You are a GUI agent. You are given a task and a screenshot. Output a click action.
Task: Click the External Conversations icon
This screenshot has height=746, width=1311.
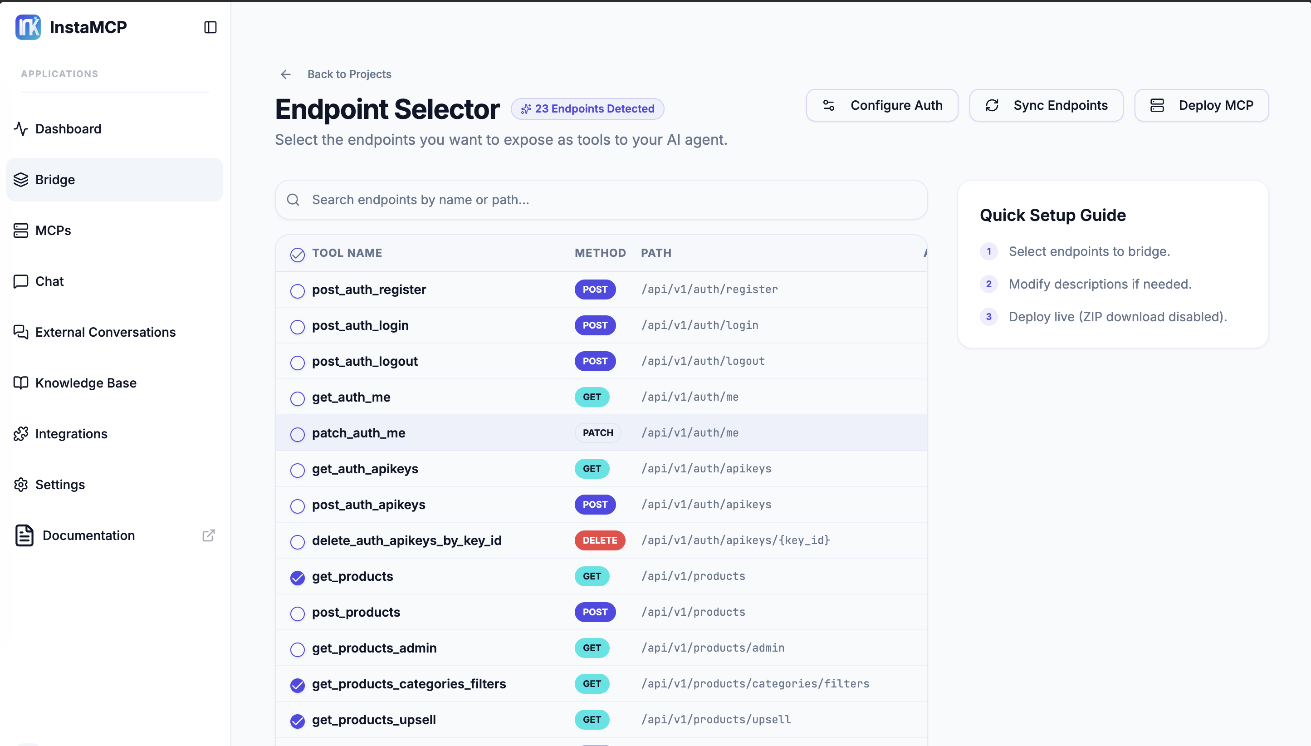[21, 332]
